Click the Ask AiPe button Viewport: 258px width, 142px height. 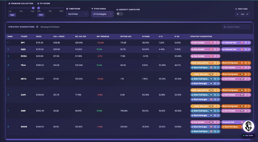[x=248, y=136]
